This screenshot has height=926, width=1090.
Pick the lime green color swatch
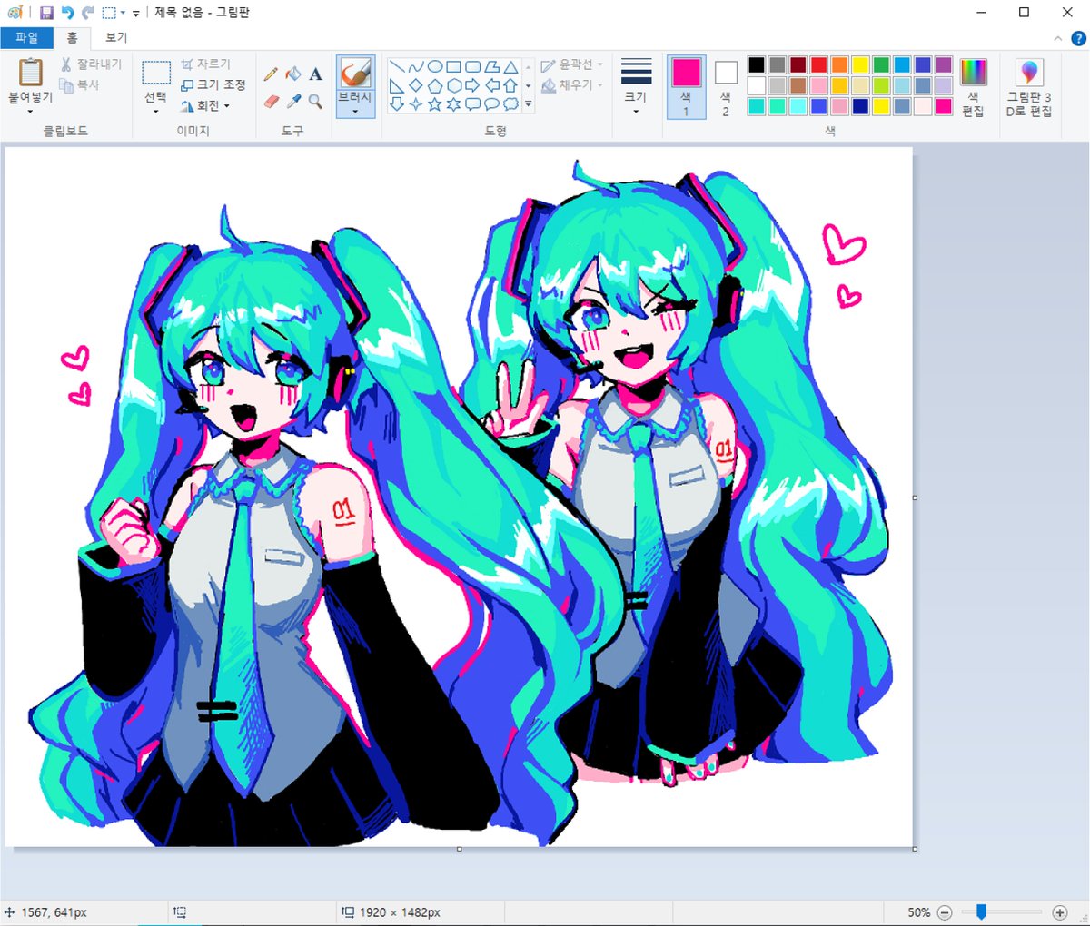click(881, 85)
